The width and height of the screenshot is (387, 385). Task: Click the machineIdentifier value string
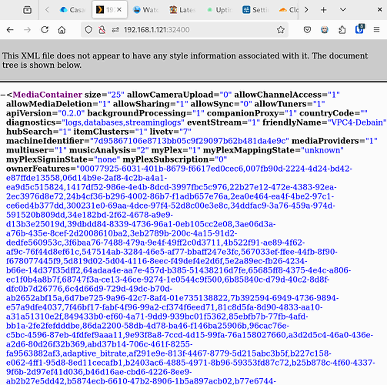[x=189, y=141]
